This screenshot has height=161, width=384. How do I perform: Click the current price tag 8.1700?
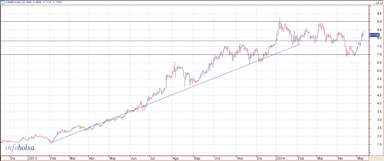click(374, 35)
